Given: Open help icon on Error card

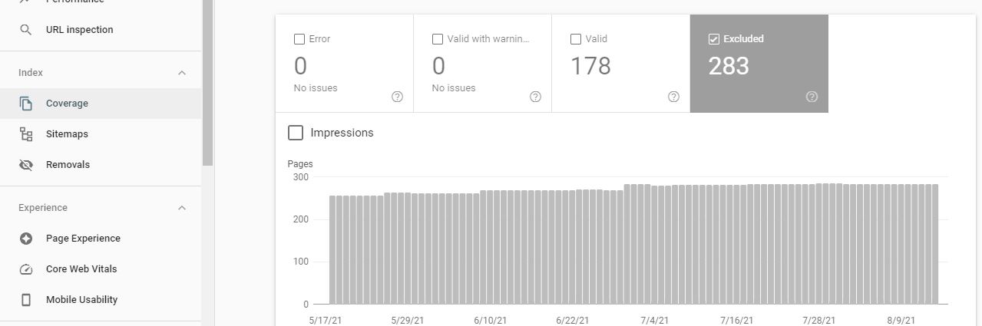Looking at the screenshot, I should 397,97.
